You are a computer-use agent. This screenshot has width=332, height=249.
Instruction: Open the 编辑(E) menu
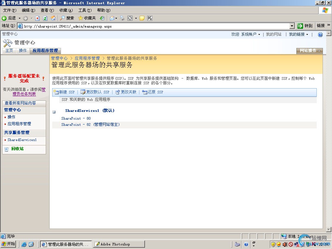click(x=29, y=10)
